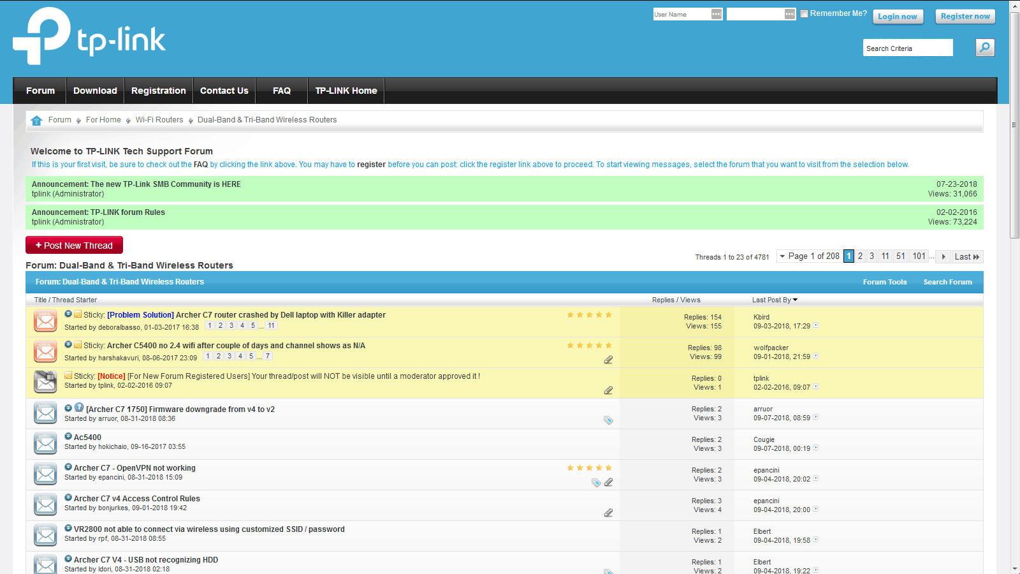Click the register link in welcome text
Image resolution: width=1020 pixels, height=574 pixels.
(x=371, y=165)
